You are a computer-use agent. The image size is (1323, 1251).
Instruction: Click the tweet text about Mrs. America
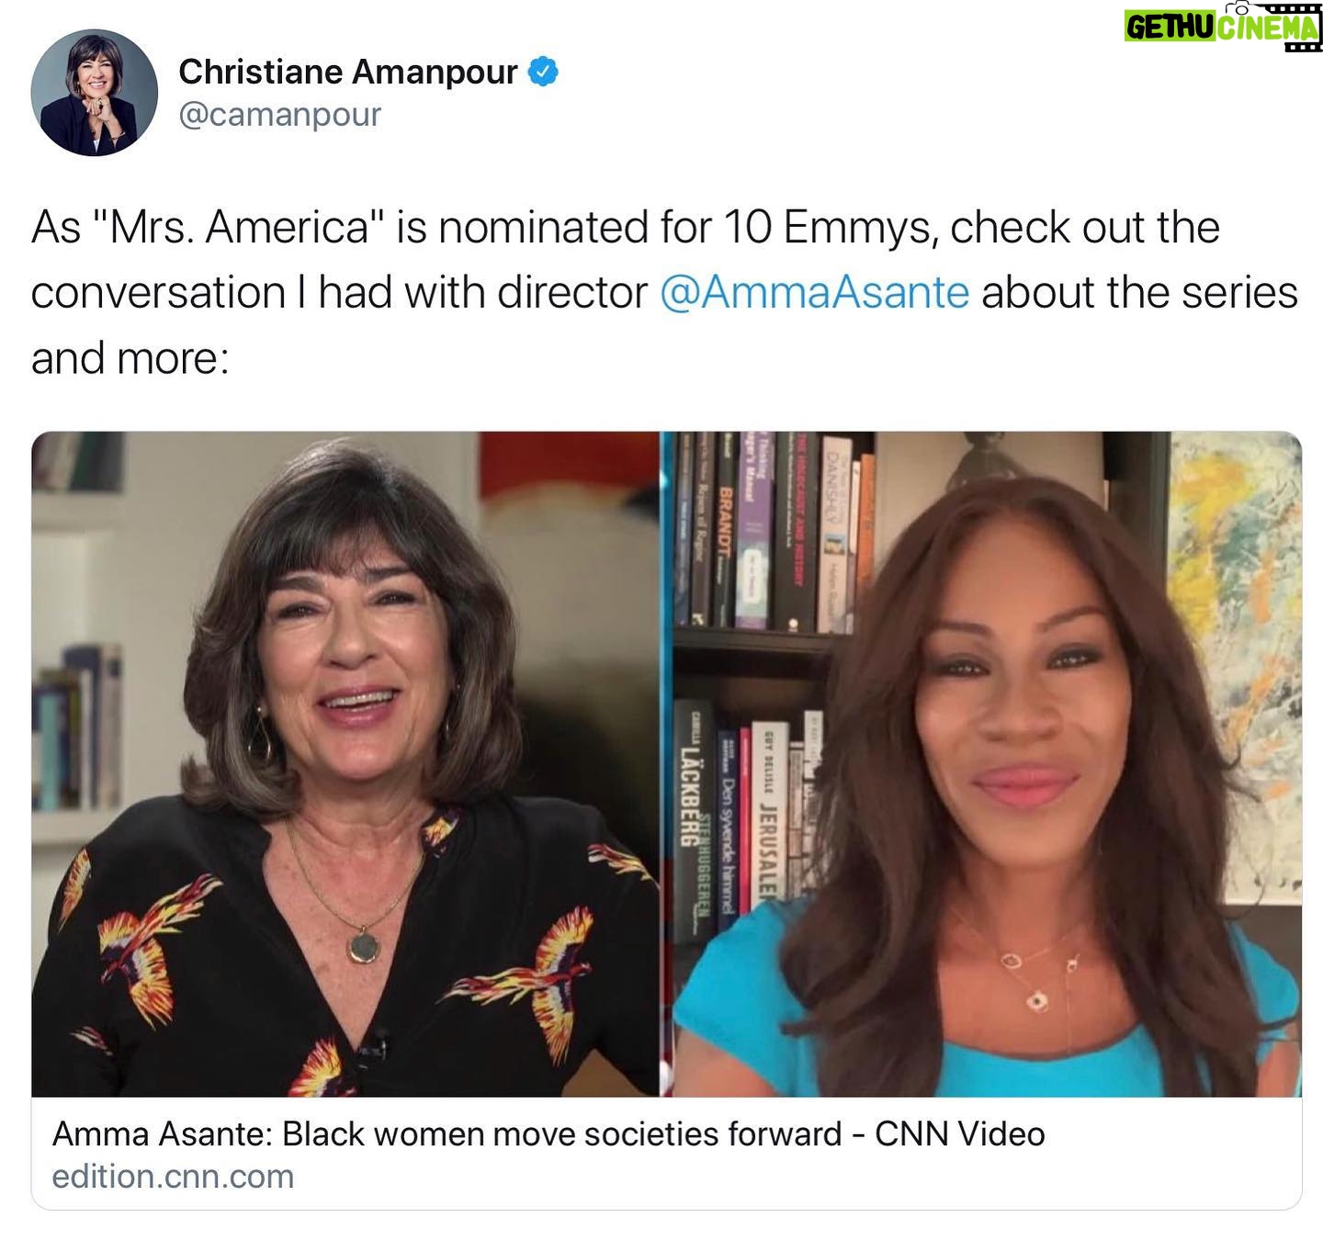664,293
